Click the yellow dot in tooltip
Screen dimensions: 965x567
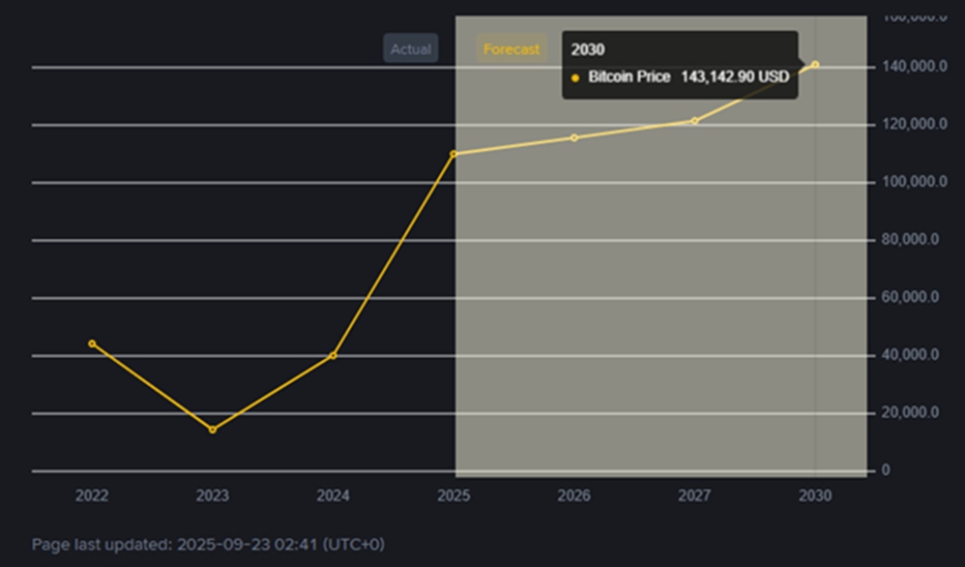point(576,77)
